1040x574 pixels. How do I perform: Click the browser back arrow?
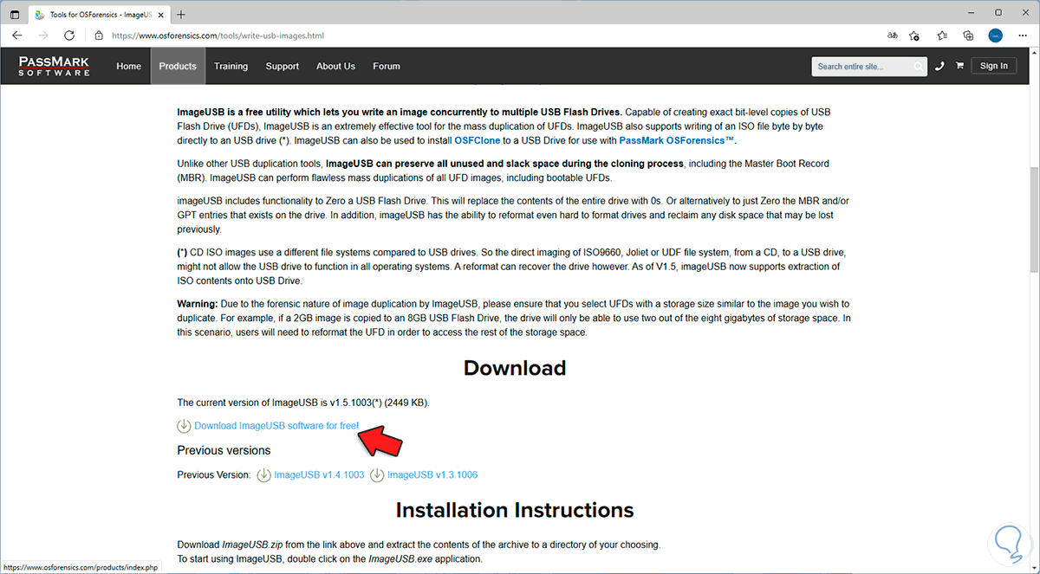click(x=16, y=35)
